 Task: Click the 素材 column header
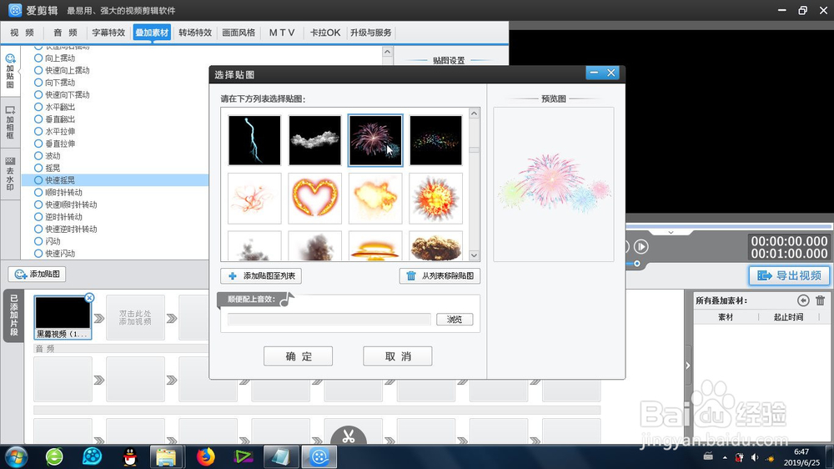726,317
